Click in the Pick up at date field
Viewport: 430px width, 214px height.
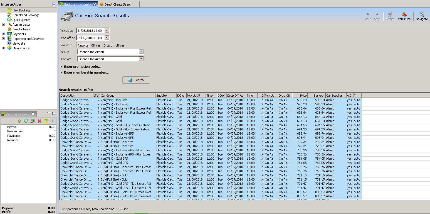click(x=90, y=30)
